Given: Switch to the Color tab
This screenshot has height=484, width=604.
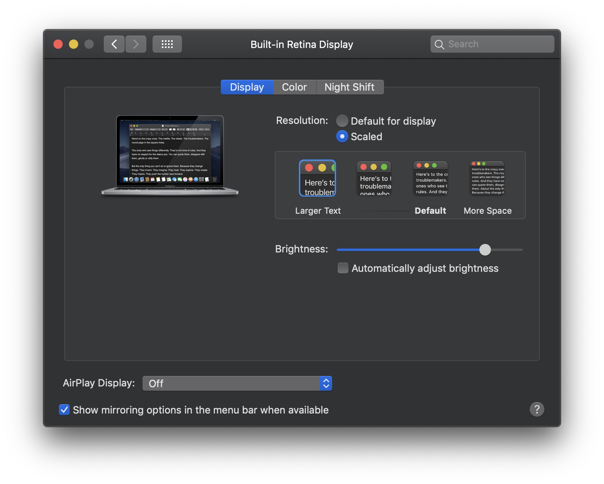Looking at the screenshot, I should [x=294, y=87].
